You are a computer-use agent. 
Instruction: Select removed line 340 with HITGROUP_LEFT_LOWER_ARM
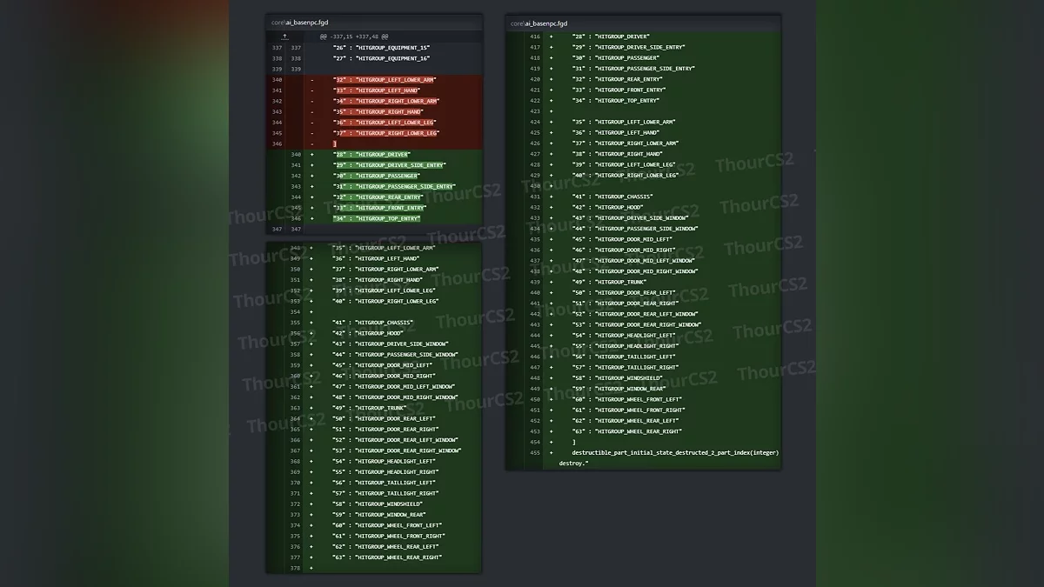click(x=384, y=80)
